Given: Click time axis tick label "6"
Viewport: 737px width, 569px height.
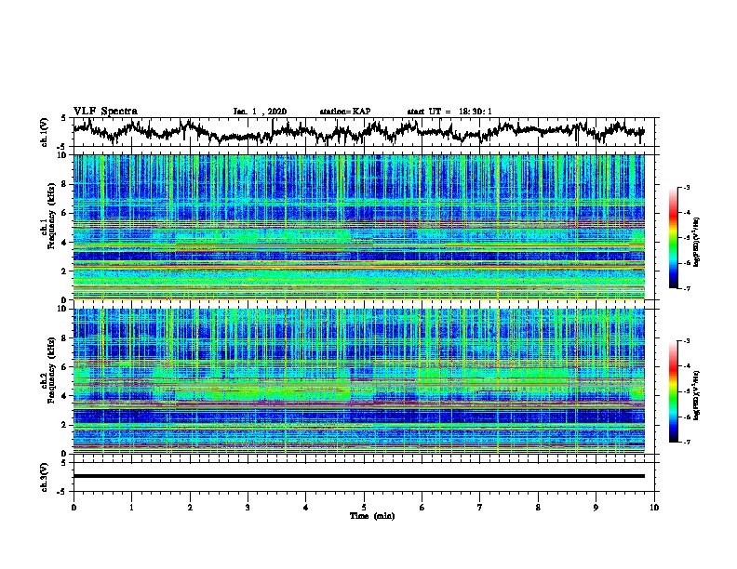Looking at the screenshot, I should (422, 508).
